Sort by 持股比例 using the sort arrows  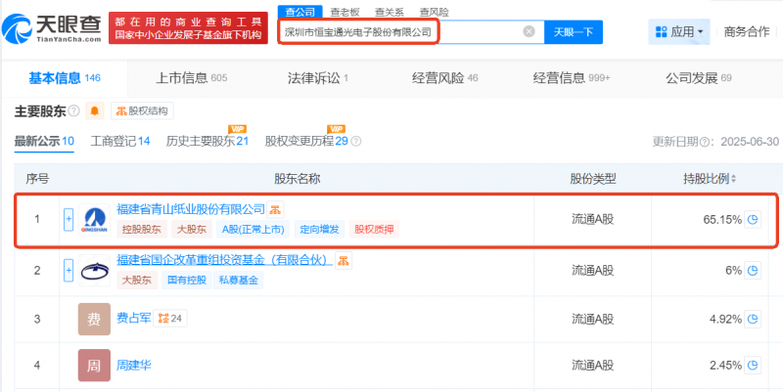pyautogui.click(x=733, y=179)
